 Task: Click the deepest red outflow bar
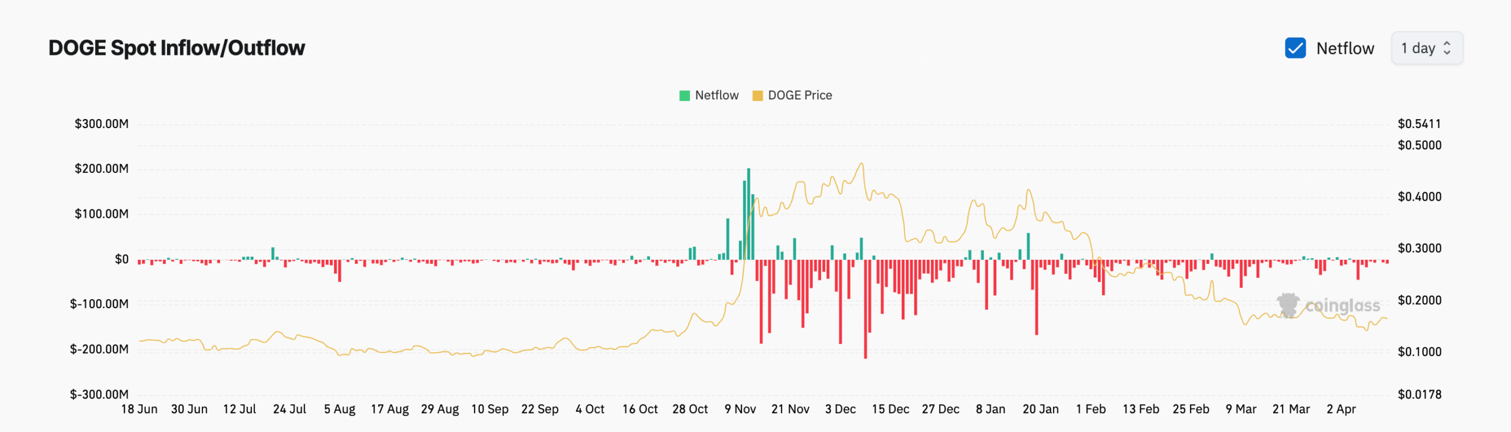[x=865, y=309]
